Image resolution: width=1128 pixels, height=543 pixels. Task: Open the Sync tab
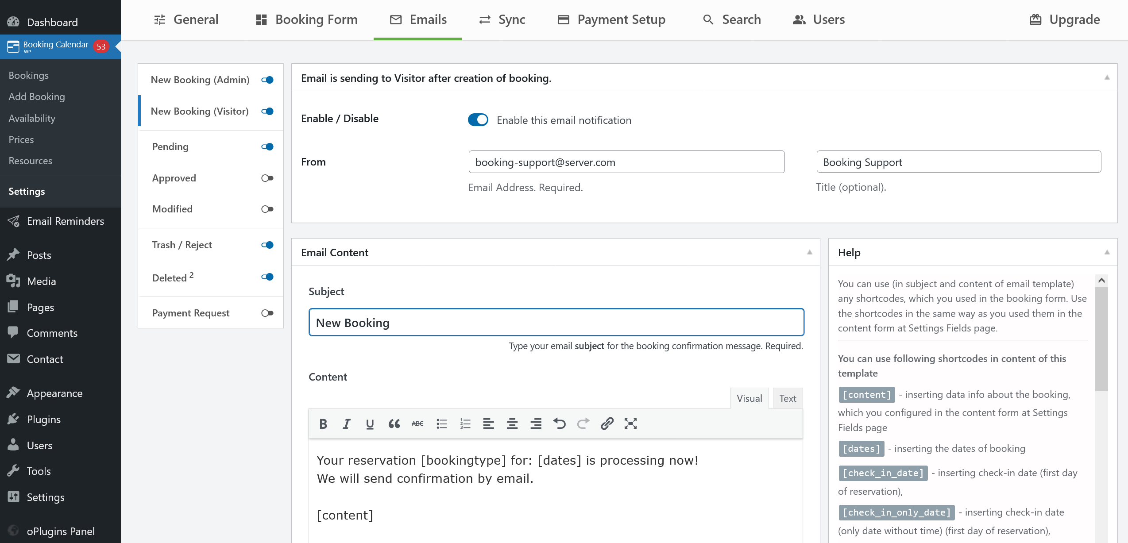point(502,19)
